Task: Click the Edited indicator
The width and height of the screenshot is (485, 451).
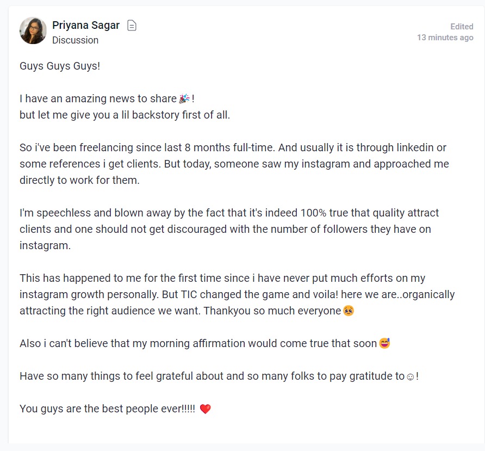Action: point(462,27)
